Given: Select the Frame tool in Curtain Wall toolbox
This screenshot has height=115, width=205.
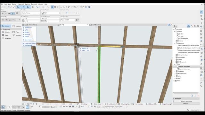Looking at the screenshot, I should click(16, 32).
